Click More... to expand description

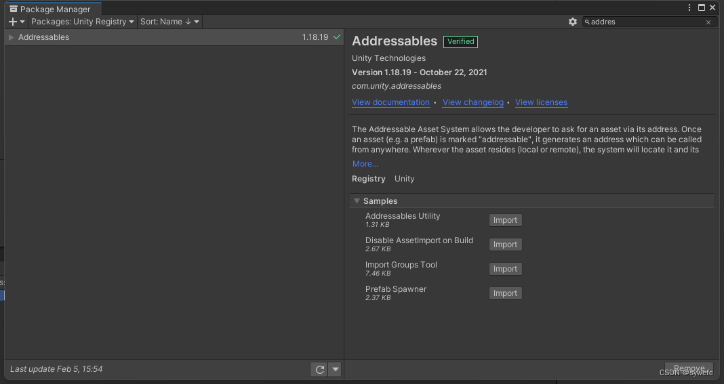365,164
